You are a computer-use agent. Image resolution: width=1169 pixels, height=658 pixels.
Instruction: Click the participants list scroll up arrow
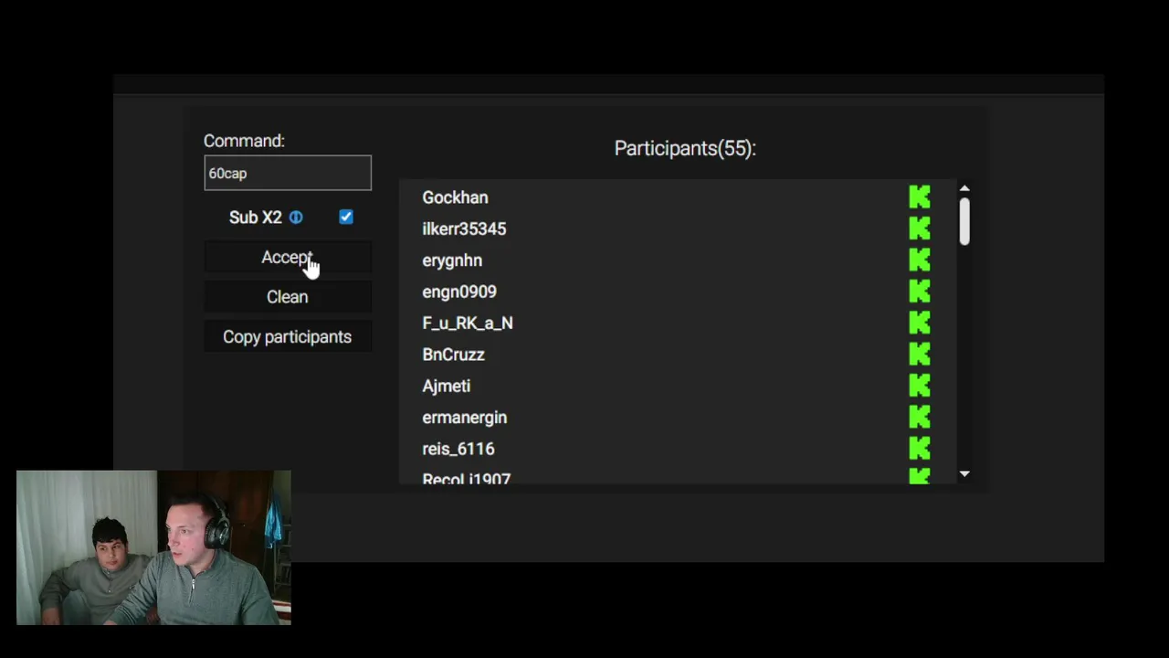click(964, 189)
